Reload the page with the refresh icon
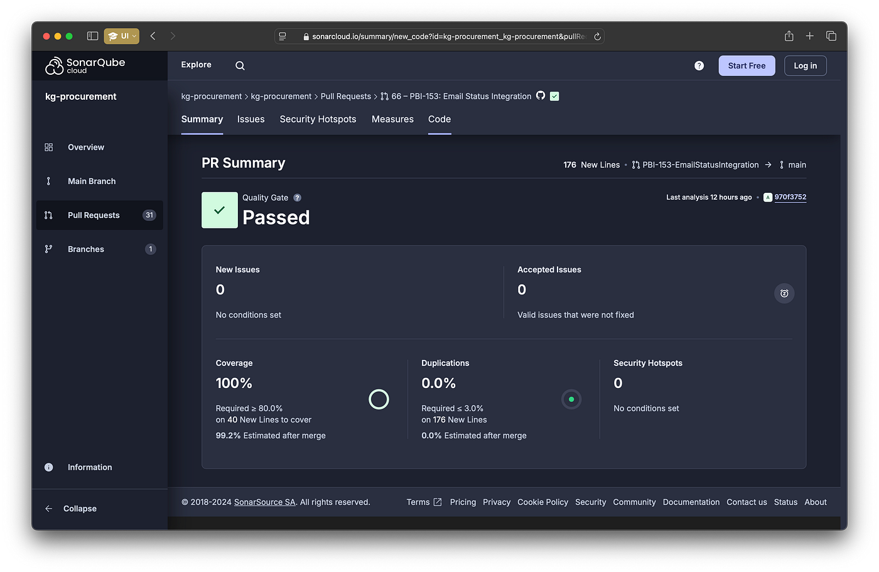The image size is (879, 572). (597, 36)
